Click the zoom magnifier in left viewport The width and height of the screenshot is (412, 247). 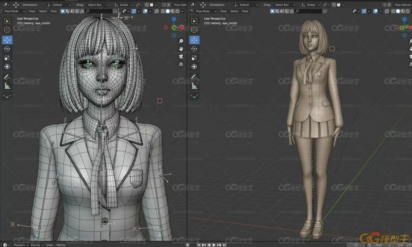[181, 41]
